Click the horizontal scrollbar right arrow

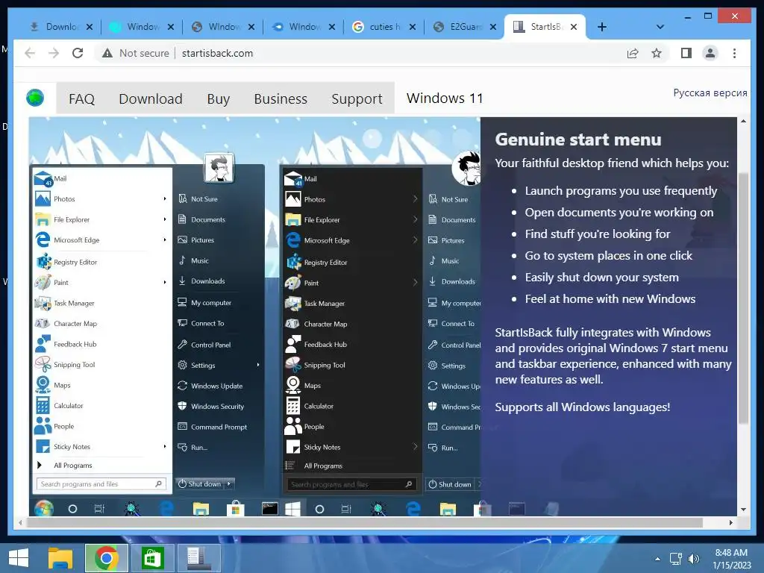click(x=730, y=523)
